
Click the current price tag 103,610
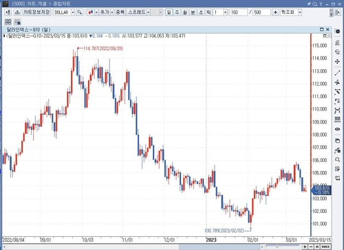coord(322,190)
